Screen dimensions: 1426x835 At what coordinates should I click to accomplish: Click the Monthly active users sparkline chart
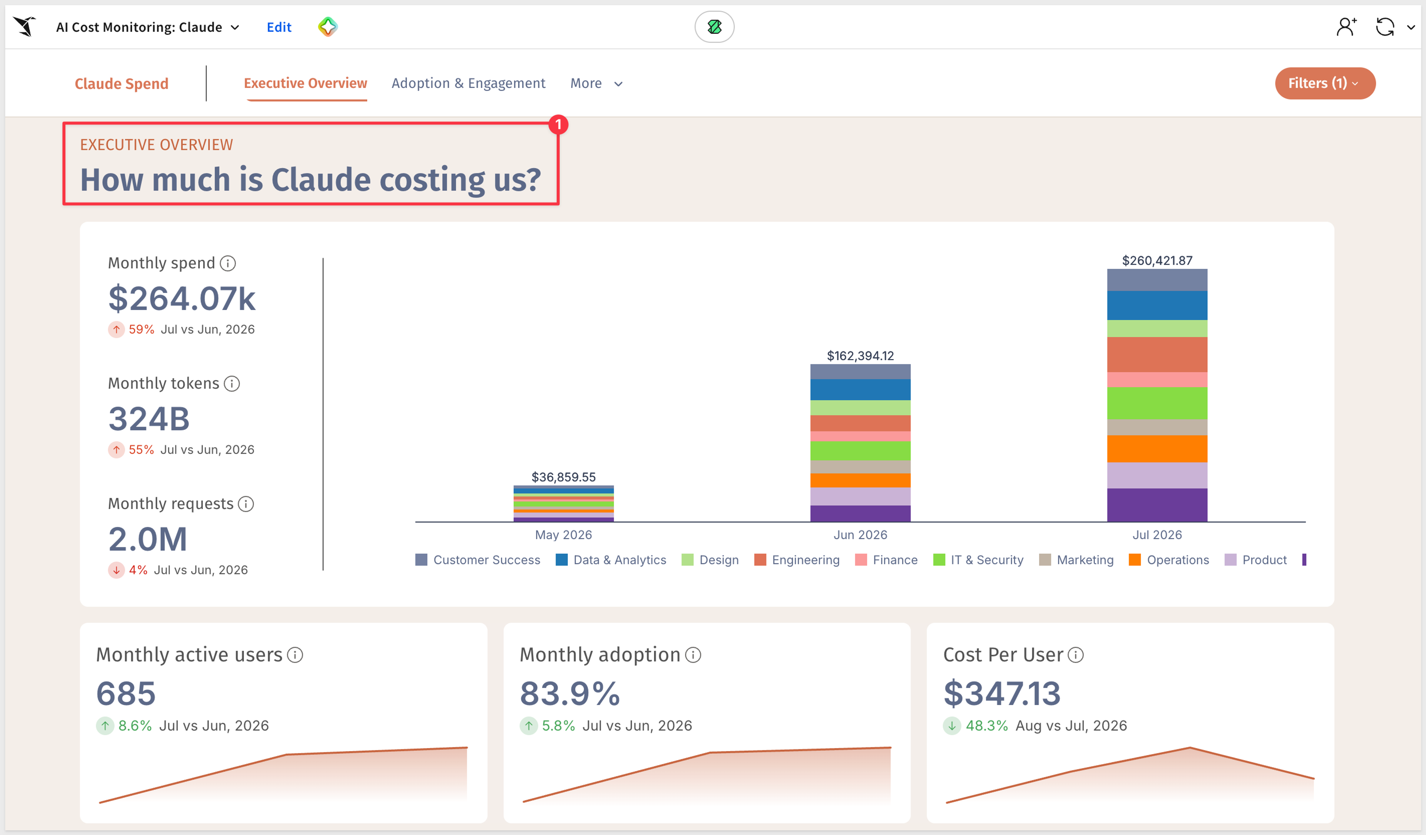pos(283,775)
